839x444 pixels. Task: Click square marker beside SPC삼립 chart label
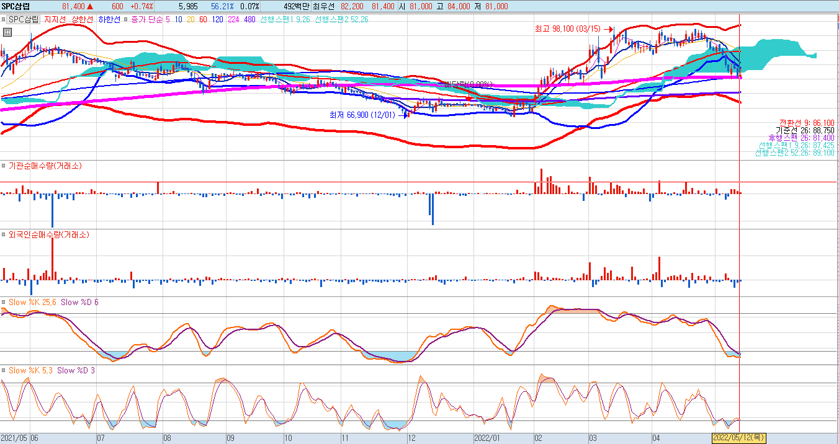[x=3, y=19]
